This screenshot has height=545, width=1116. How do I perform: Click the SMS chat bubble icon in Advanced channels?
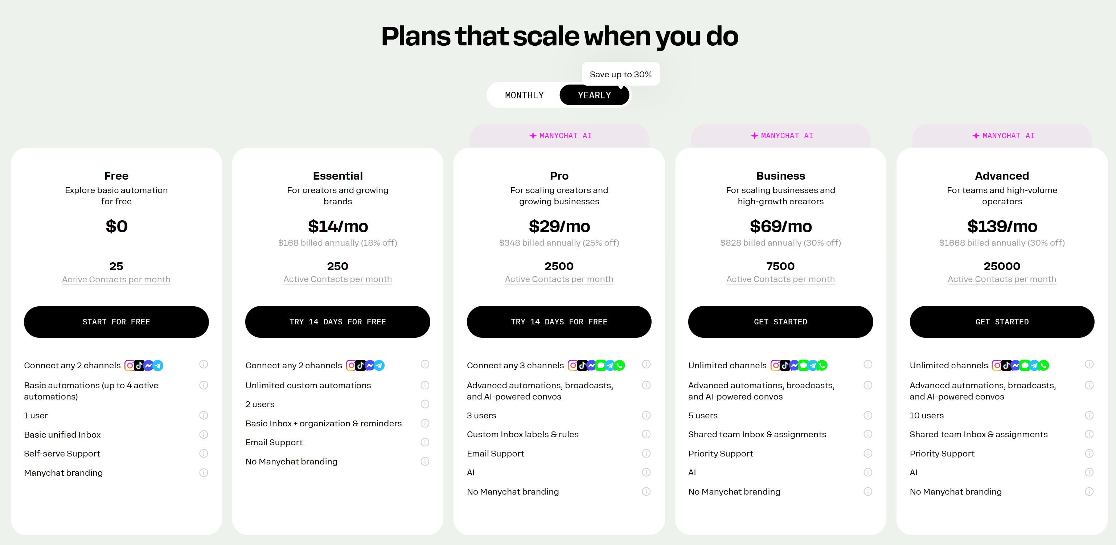(x=1025, y=365)
